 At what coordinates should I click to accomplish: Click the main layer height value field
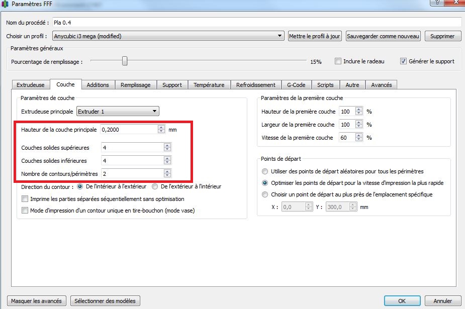129,130
